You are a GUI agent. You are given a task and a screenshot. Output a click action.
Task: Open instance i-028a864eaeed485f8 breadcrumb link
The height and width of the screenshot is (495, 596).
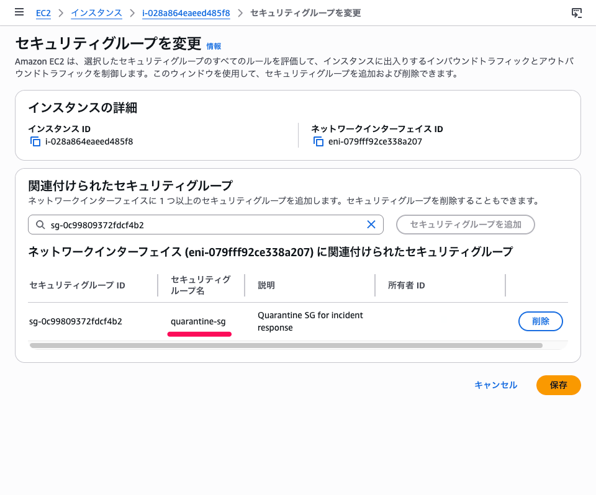tap(186, 13)
